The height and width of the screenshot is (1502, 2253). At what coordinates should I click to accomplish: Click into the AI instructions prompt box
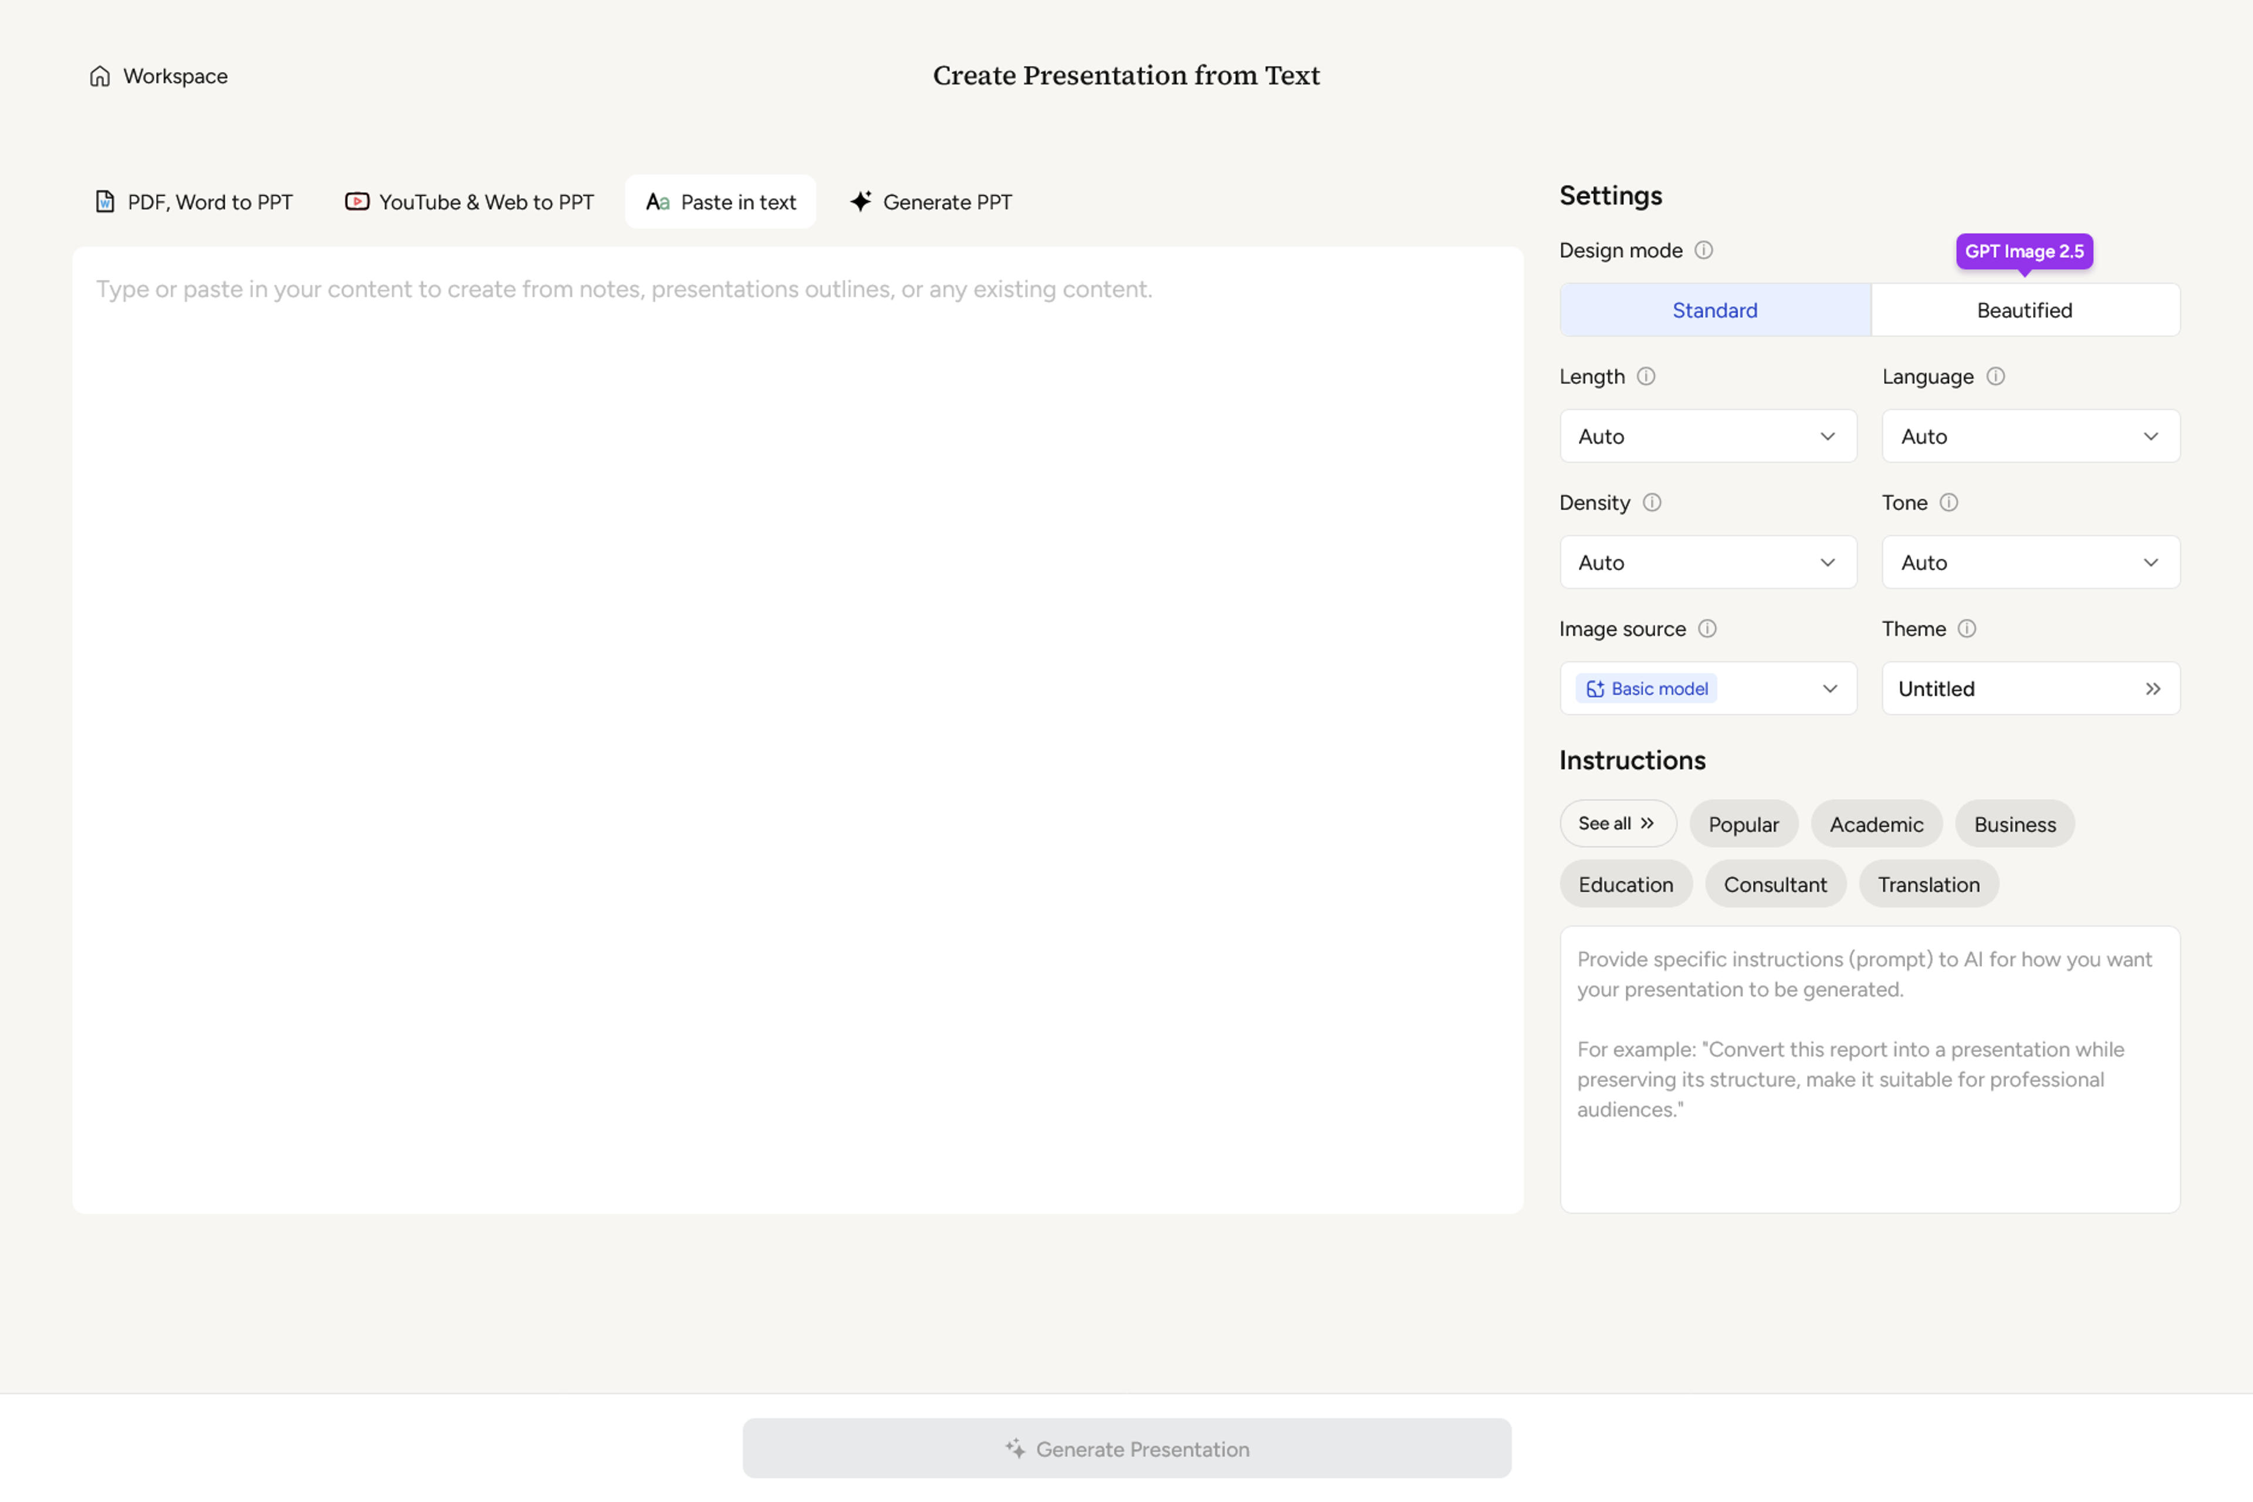1870,1069
